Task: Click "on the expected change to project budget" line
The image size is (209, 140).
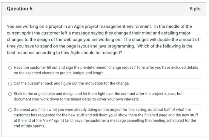Action: coord(59,73)
